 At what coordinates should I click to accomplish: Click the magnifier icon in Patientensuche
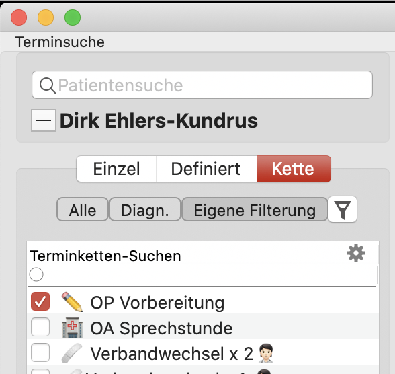click(47, 85)
